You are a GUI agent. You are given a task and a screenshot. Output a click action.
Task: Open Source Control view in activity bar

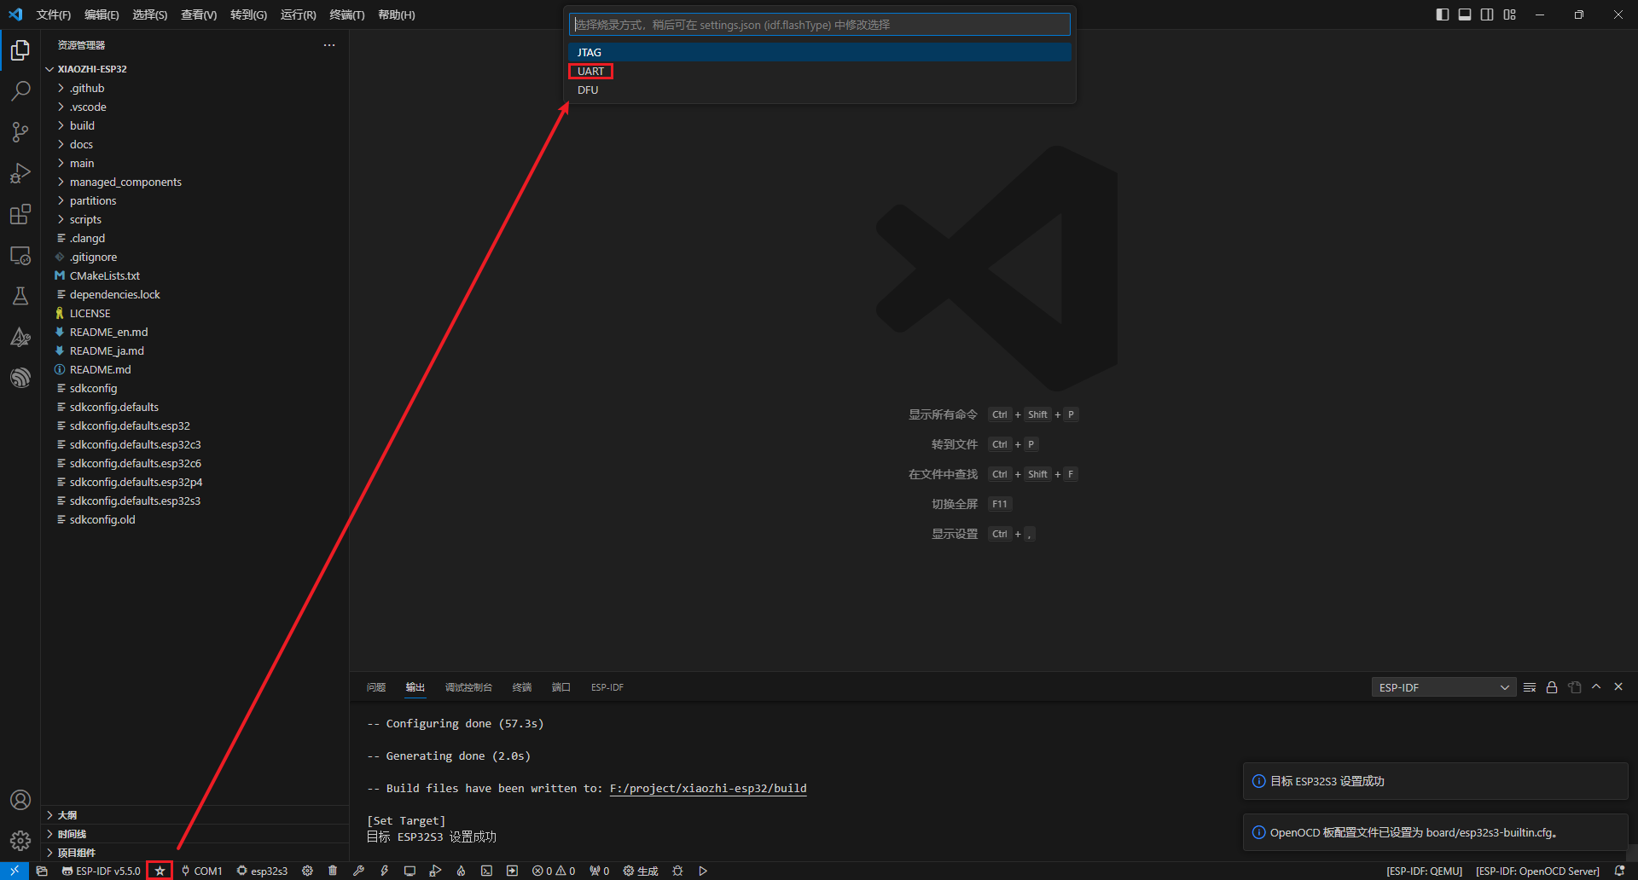(x=20, y=132)
